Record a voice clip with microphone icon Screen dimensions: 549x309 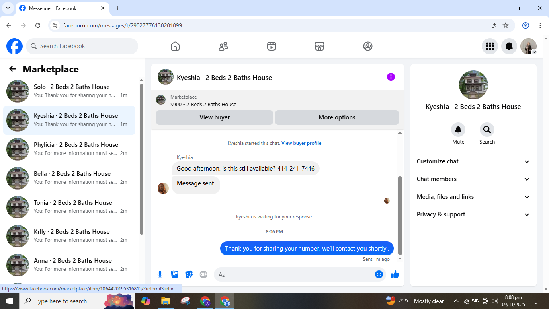(x=160, y=274)
